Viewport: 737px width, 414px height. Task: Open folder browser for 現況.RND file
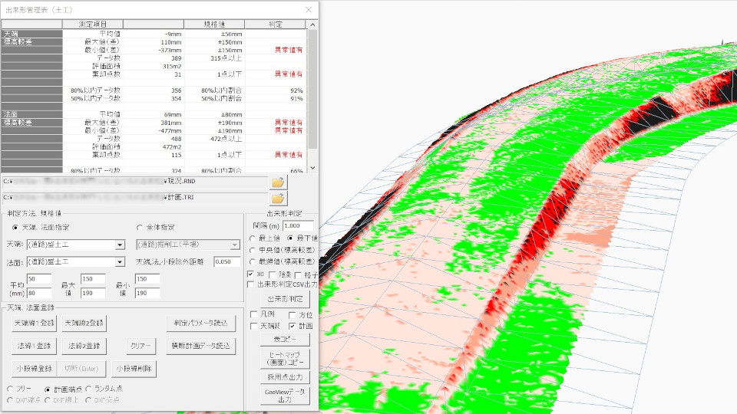coord(278,182)
